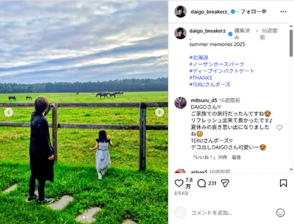Open daigo_breakerz_ header profile picture
The image size is (294, 224).
(x=180, y=11)
